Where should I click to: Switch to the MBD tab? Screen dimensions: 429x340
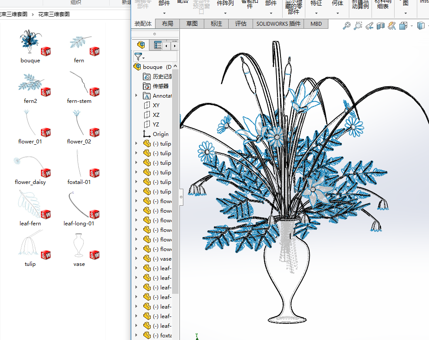pyautogui.click(x=316, y=24)
